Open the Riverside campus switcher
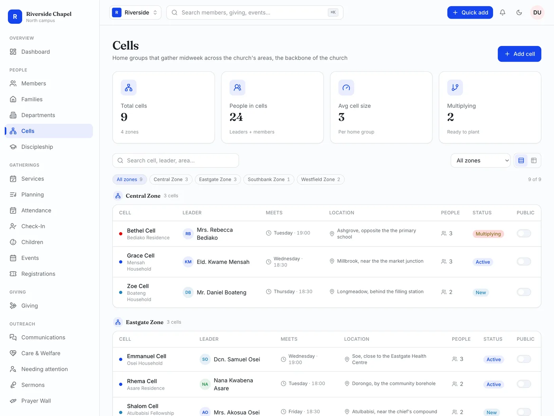 (135, 13)
